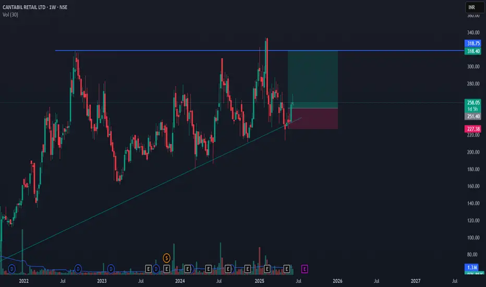Select the red stop-loss zone of long position

[313, 118]
